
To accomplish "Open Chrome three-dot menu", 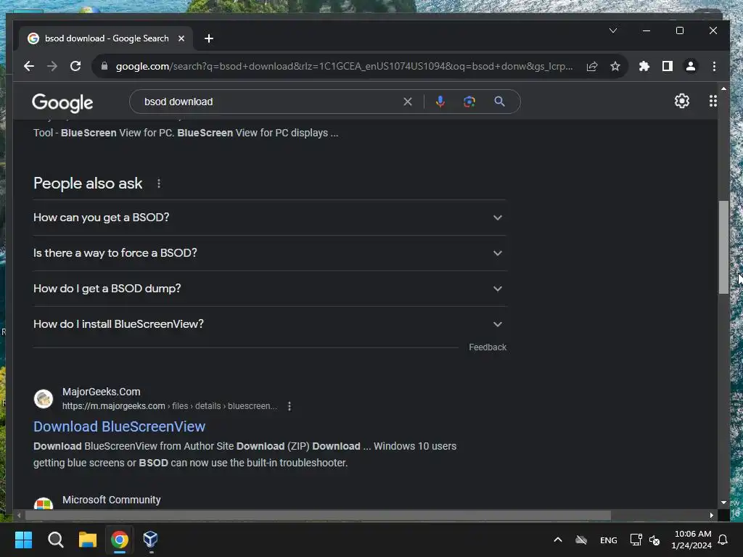I will click(x=714, y=66).
